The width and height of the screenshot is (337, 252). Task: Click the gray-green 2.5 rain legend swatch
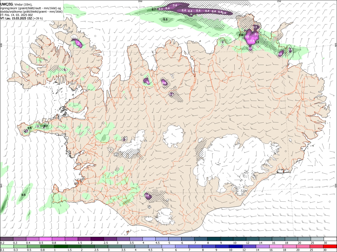[101, 246]
